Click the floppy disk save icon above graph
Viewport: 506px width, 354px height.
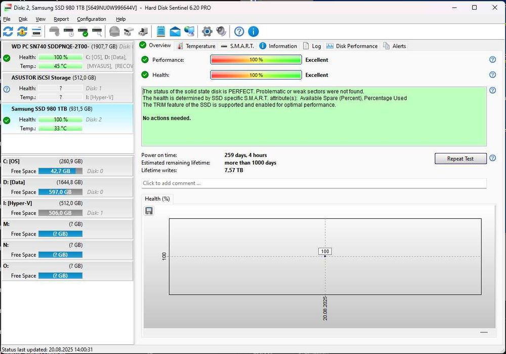pyautogui.click(x=149, y=211)
